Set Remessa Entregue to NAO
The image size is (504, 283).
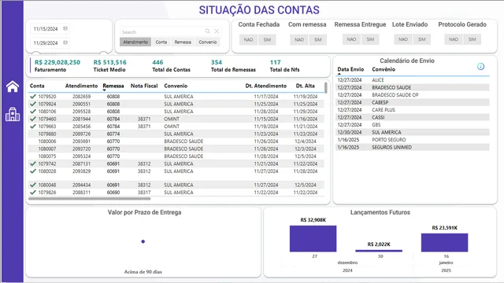351,39
